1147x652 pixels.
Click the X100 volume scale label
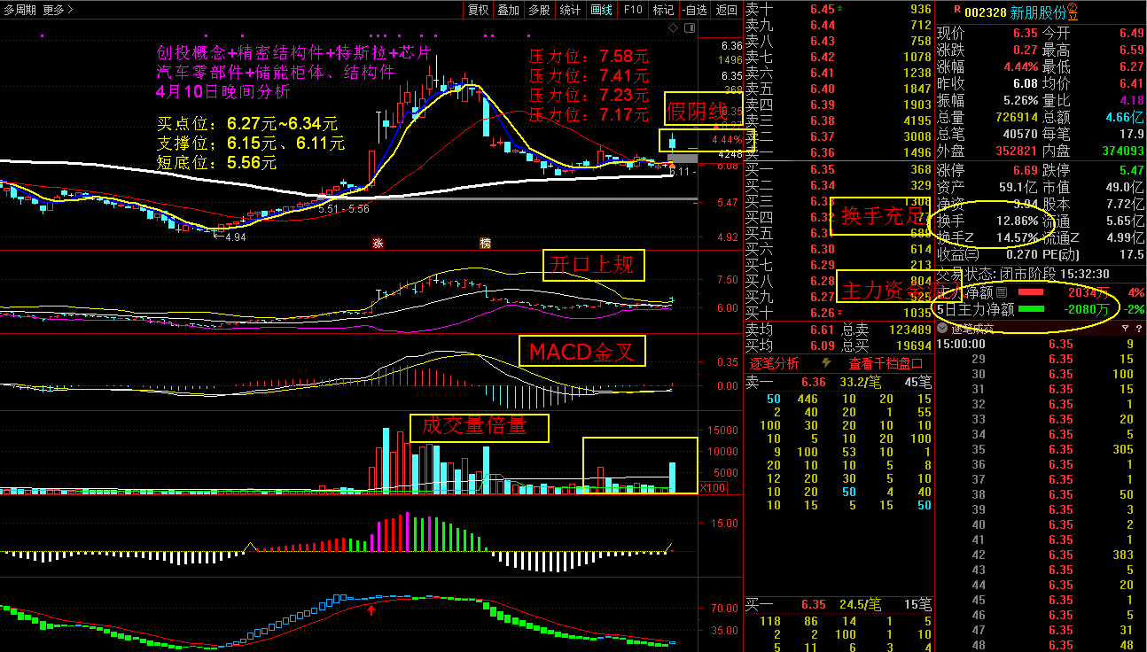[x=714, y=489]
